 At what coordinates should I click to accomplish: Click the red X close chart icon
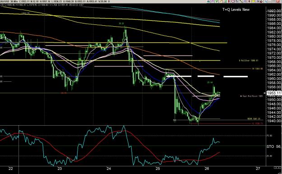[277, 1]
